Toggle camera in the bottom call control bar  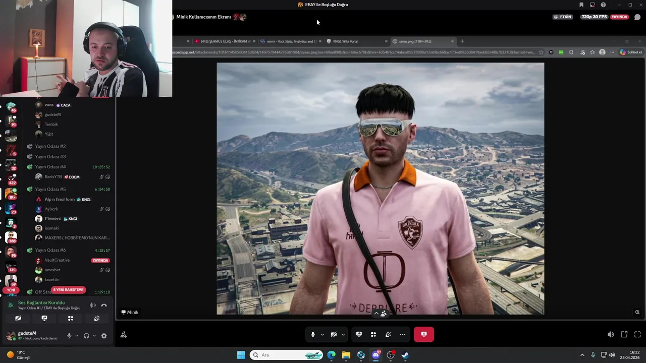tap(334, 334)
